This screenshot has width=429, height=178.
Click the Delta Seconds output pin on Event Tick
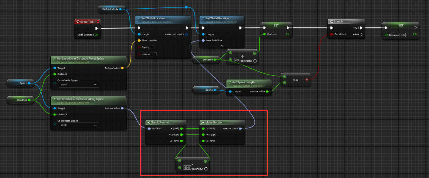[96, 35]
